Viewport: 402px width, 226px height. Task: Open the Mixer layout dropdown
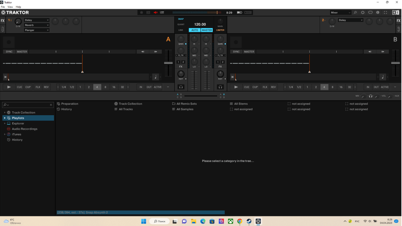[x=340, y=13]
